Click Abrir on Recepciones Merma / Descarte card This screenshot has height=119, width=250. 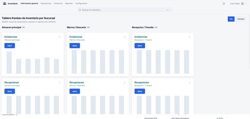(75, 91)
